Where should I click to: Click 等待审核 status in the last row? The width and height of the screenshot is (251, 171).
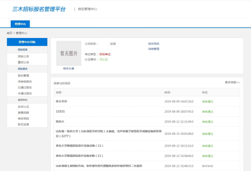click(x=207, y=166)
